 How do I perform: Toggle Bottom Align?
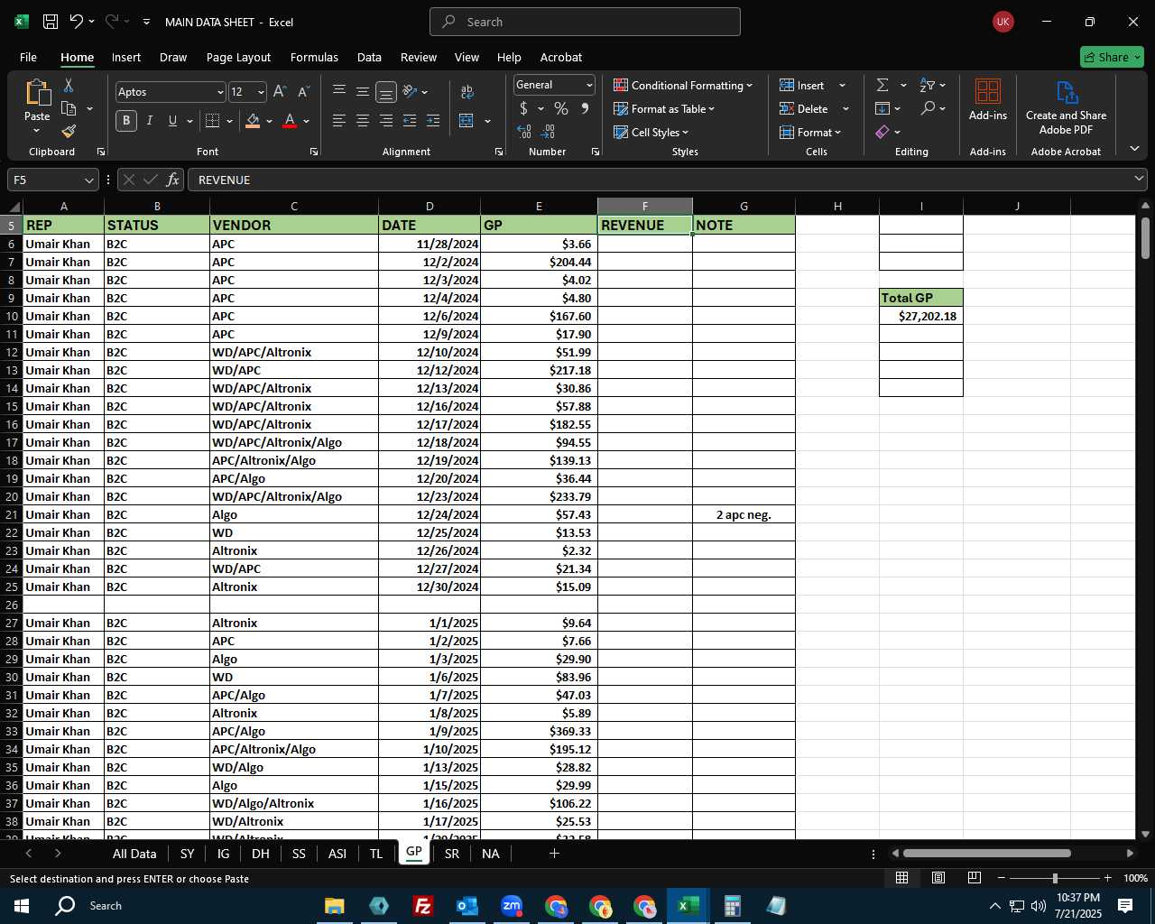click(386, 92)
